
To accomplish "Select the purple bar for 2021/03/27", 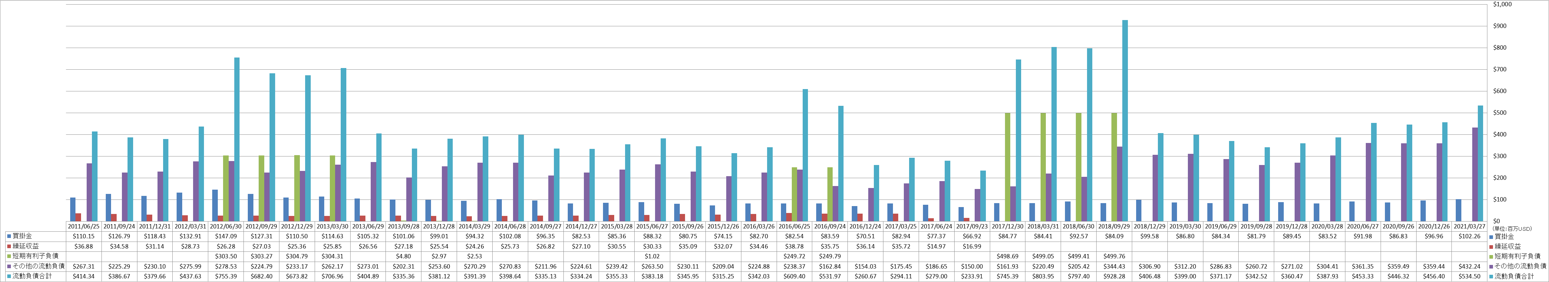I will [x=1475, y=174].
